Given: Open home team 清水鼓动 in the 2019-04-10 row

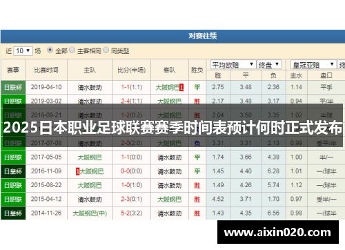Looking at the screenshot, I should [90, 88].
